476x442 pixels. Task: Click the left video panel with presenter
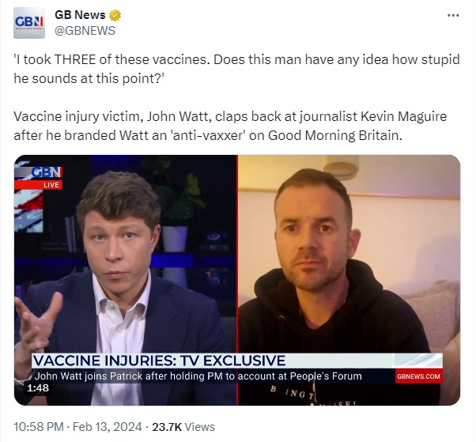126,280
